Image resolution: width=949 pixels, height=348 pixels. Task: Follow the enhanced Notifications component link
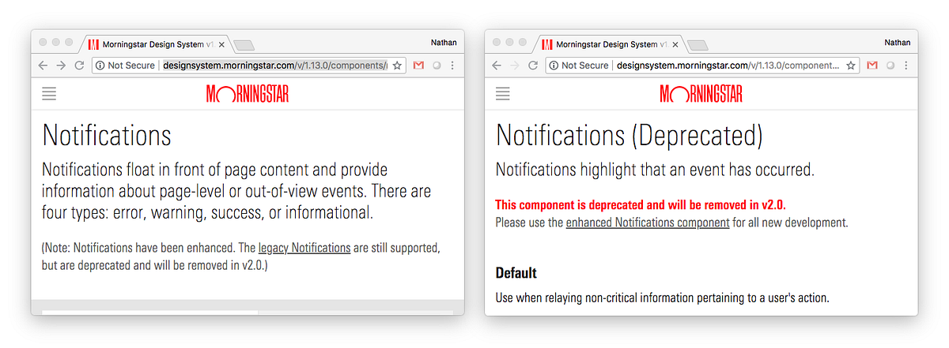tap(648, 223)
